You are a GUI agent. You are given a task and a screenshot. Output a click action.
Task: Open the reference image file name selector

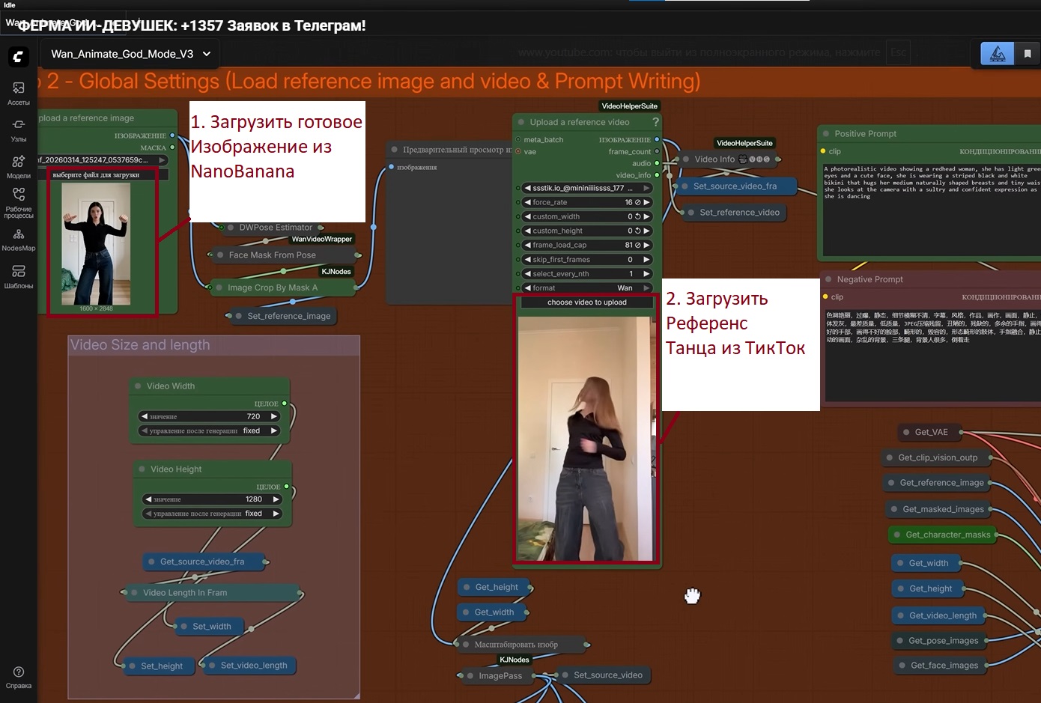click(103, 160)
